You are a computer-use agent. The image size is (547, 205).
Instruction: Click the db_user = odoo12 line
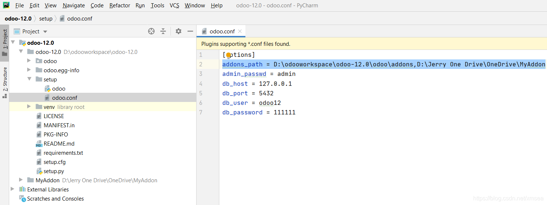point(252,103)
